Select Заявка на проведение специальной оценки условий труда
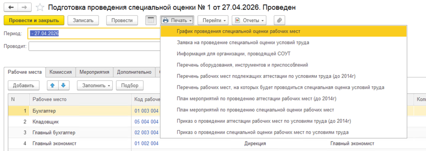Screen dimensions: 426x151 (x=284, y=43)
